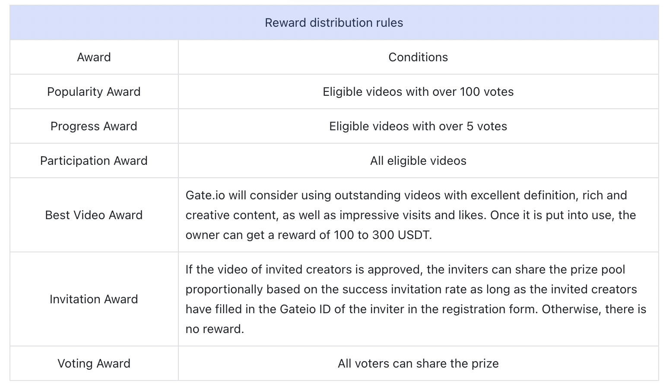
Task: Select the "Best Video Award" cell
Action: 94,215
